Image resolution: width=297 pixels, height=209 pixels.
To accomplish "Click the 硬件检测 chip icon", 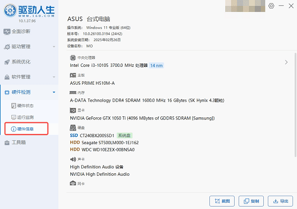I will click(7, 93).
